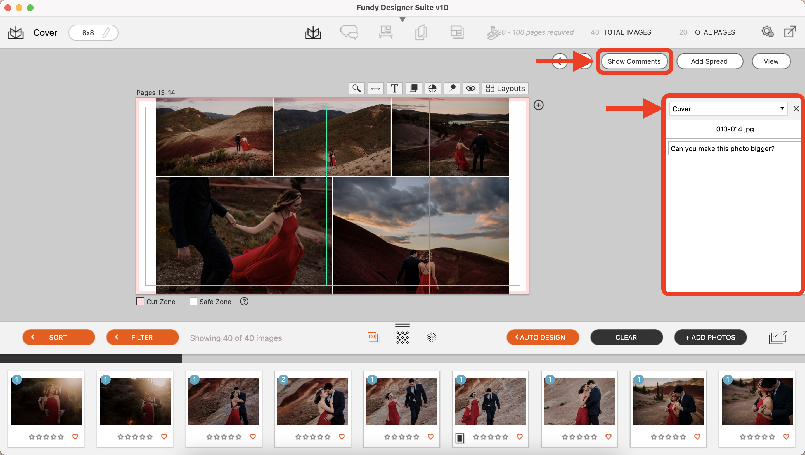Switch to the stacked images view icon
Screen dimensions: 805x455
point(373,338)
